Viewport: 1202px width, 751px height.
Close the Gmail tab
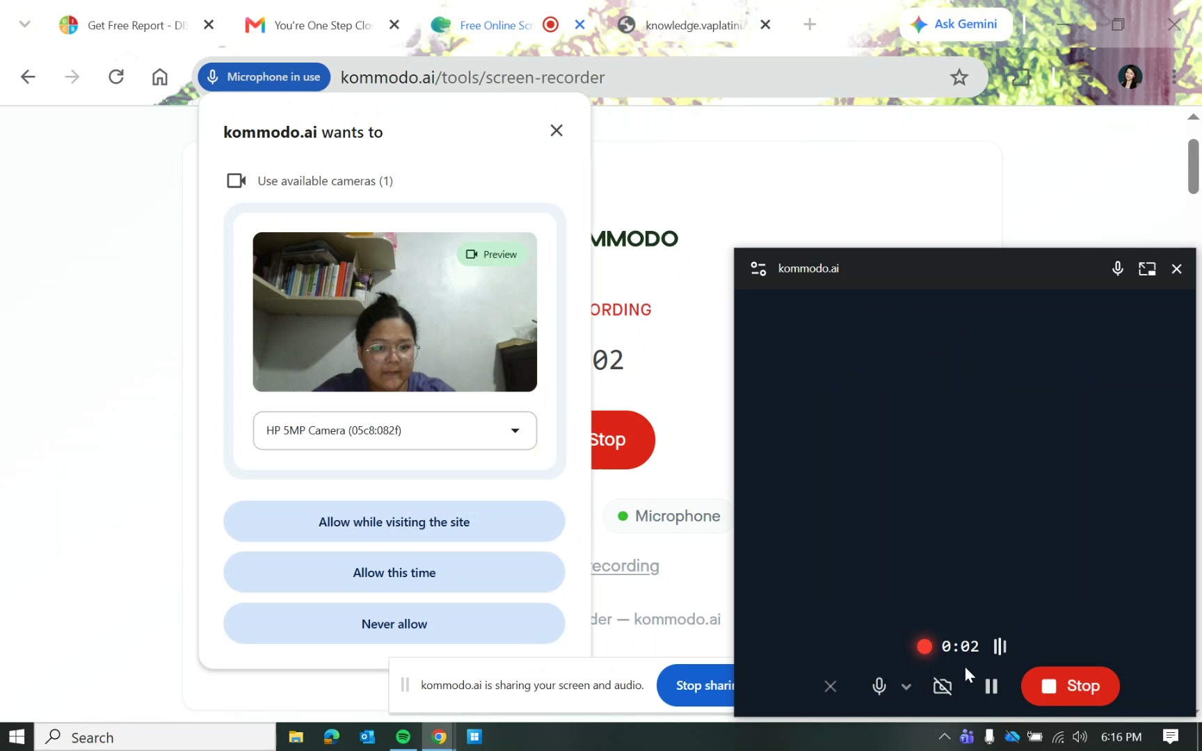[x=394, y=25]
